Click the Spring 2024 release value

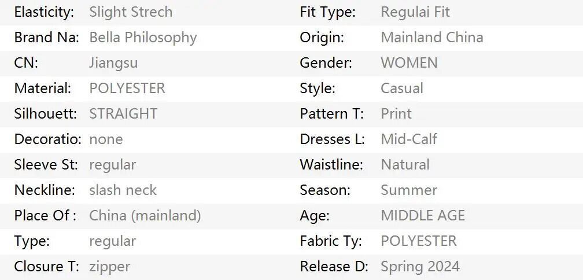(420, 267)
